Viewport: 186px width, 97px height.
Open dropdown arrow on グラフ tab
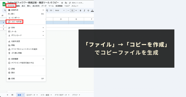click(x=79, y=95)
